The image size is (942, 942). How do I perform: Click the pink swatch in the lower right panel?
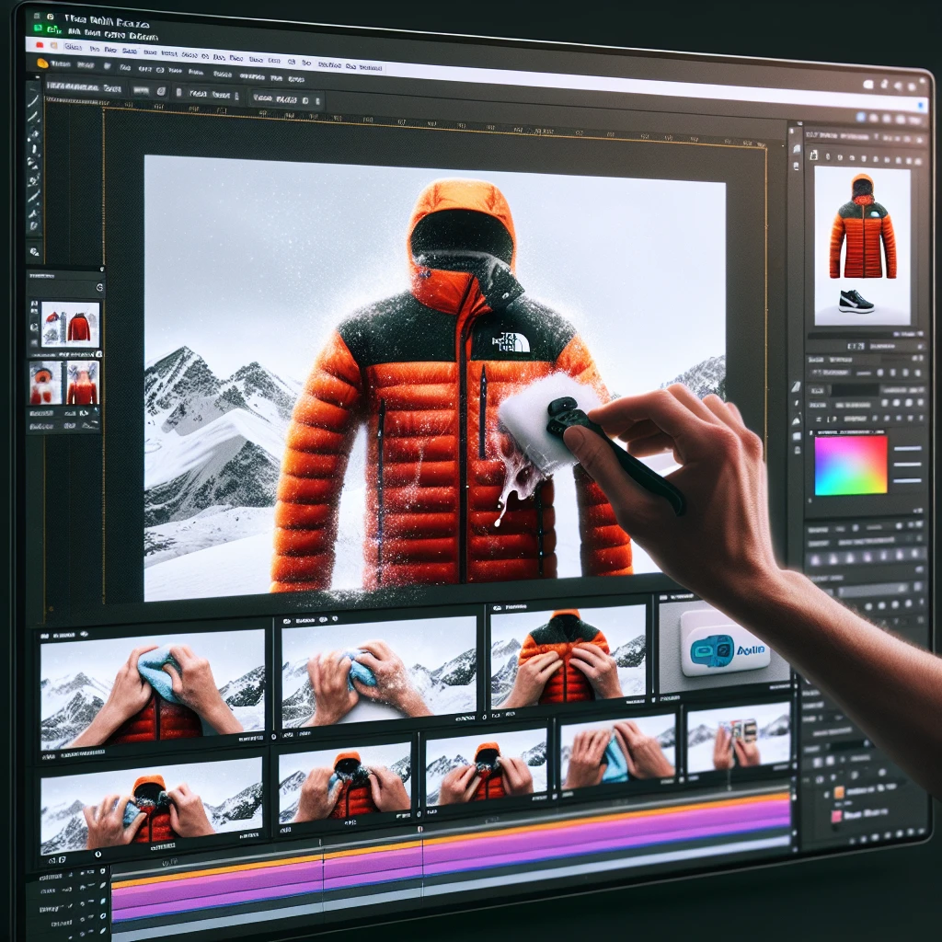836,816
